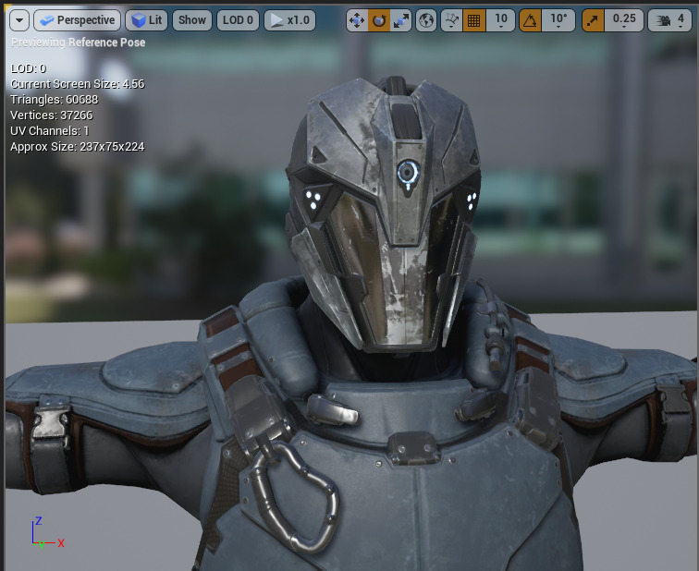Click the surface snapping icon
699x571 pixels.
tap(452, 19)
